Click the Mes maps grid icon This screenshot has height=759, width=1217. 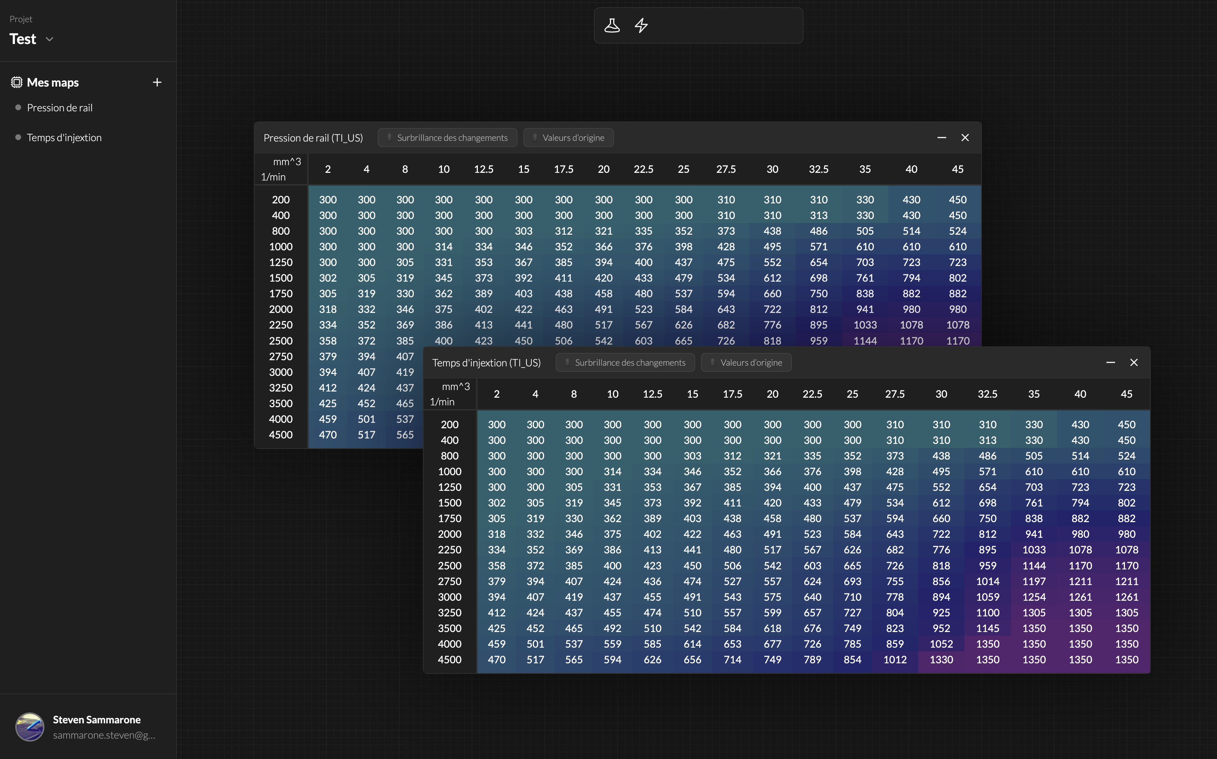pos(17,82)
